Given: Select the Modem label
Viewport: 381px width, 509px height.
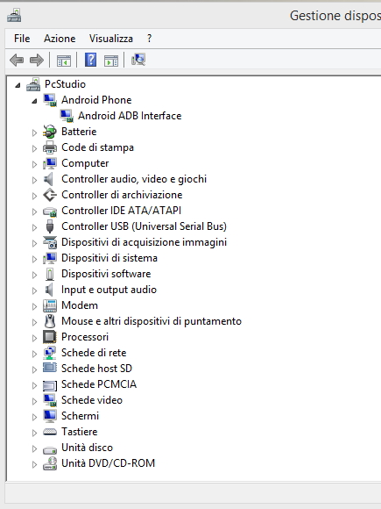Looking at the screenshot, I should (80, 305).
